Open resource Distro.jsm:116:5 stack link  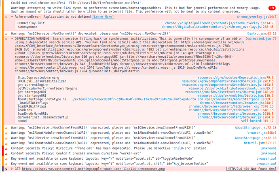tap(236, 96)
